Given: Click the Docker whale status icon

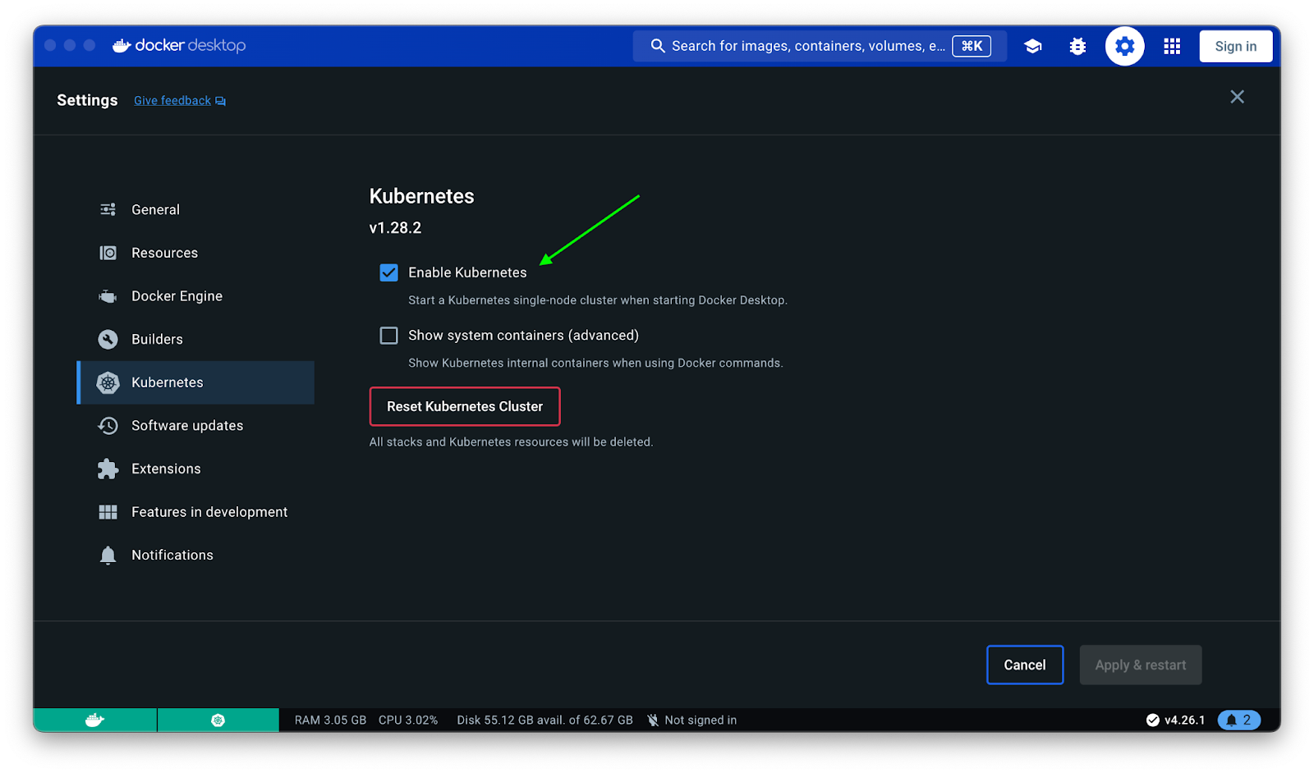Looking at the screenshot, I should point(95,720).
